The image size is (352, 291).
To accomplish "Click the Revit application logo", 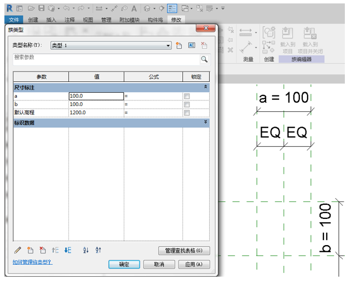I will click(x=9, y=8).
